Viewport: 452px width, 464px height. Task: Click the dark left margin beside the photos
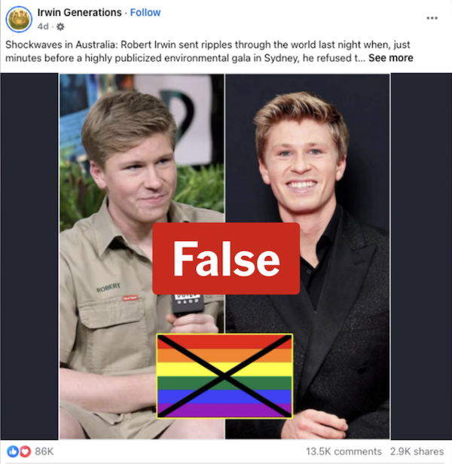pyautogui.click(x=29, y=256)
